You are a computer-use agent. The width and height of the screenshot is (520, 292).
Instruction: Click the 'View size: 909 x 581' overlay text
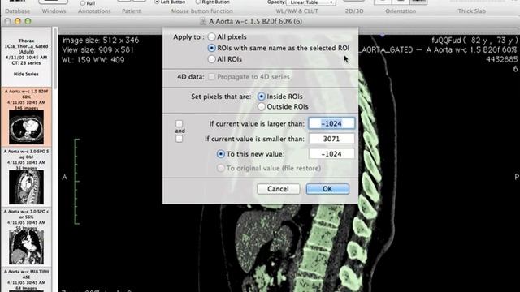point(97,50)
